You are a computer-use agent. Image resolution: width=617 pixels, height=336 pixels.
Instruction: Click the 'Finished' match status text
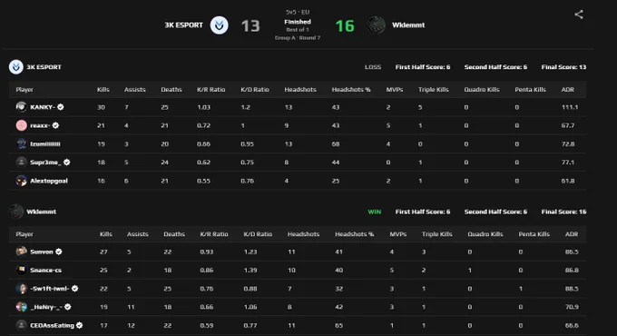[x=298, y=22]
